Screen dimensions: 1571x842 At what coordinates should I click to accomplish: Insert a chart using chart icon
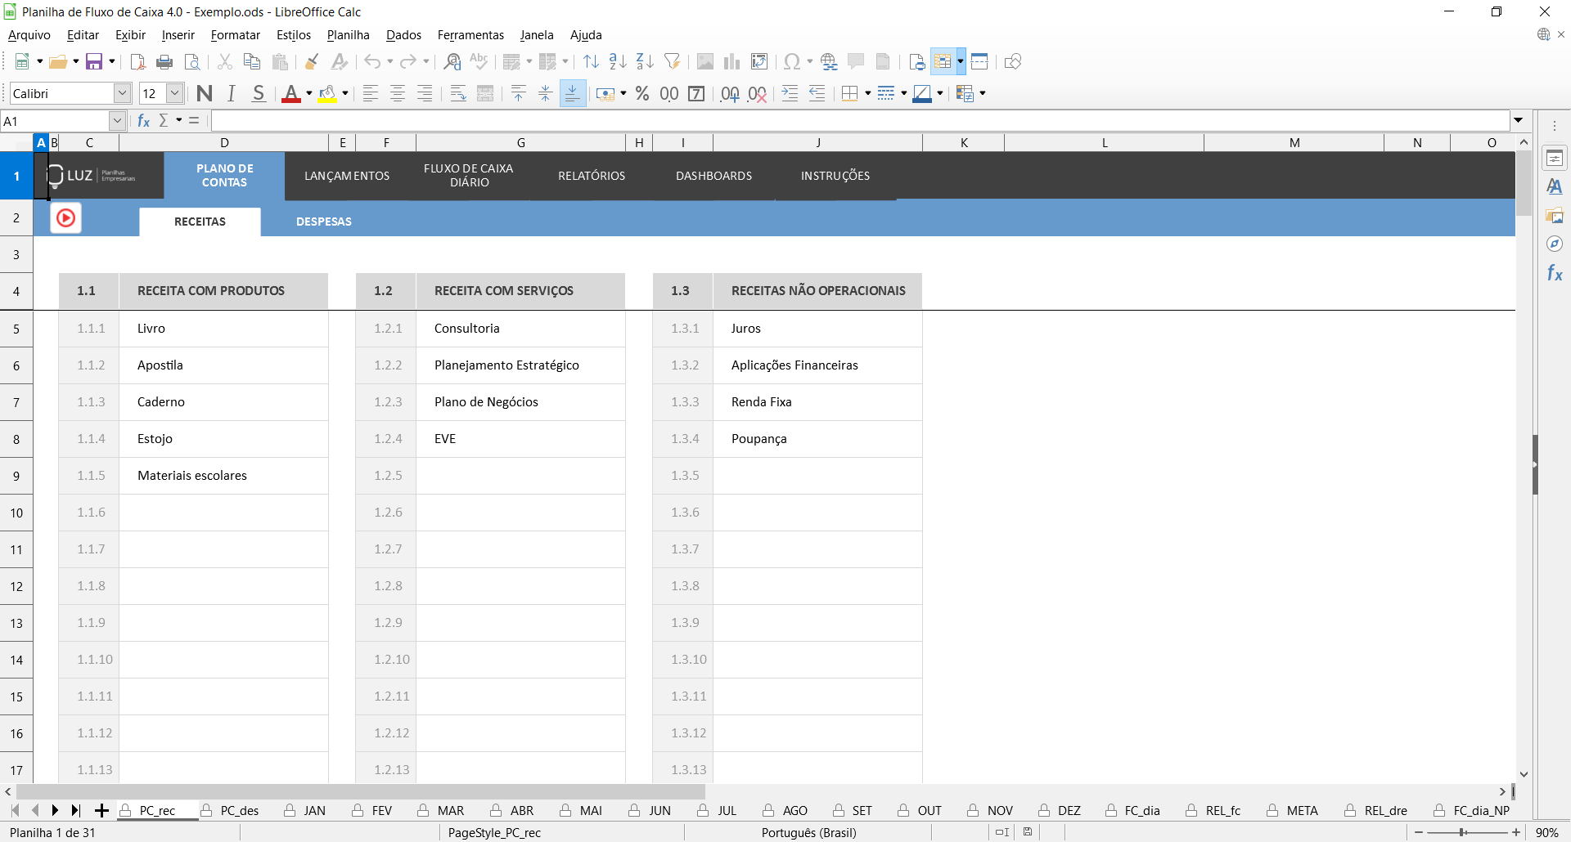point(731,62)
